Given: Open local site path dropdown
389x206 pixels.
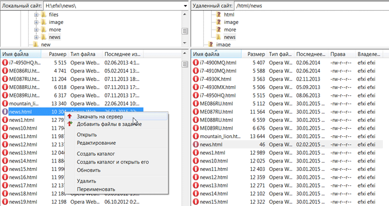Looking at the screenshot, I should [x=185, y=6].
